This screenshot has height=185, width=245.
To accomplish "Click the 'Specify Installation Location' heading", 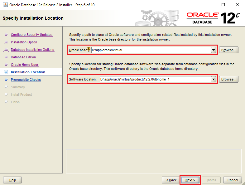I will [33, 18].
